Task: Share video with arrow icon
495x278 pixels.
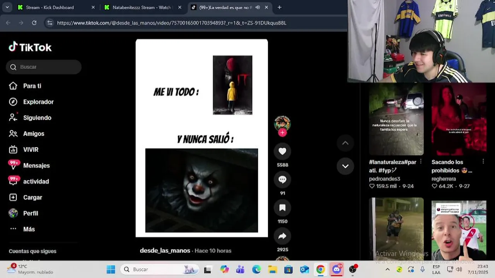Action: (x=282, y=236)
